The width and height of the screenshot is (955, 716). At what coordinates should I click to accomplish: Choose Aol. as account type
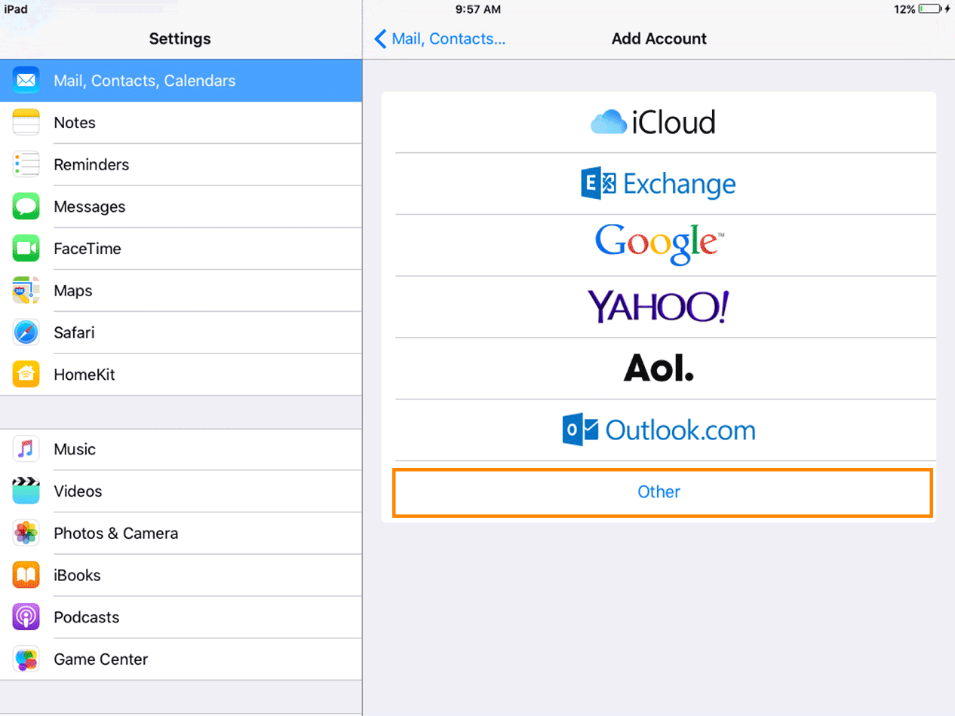pyautogui.click(x=659, y=369)
